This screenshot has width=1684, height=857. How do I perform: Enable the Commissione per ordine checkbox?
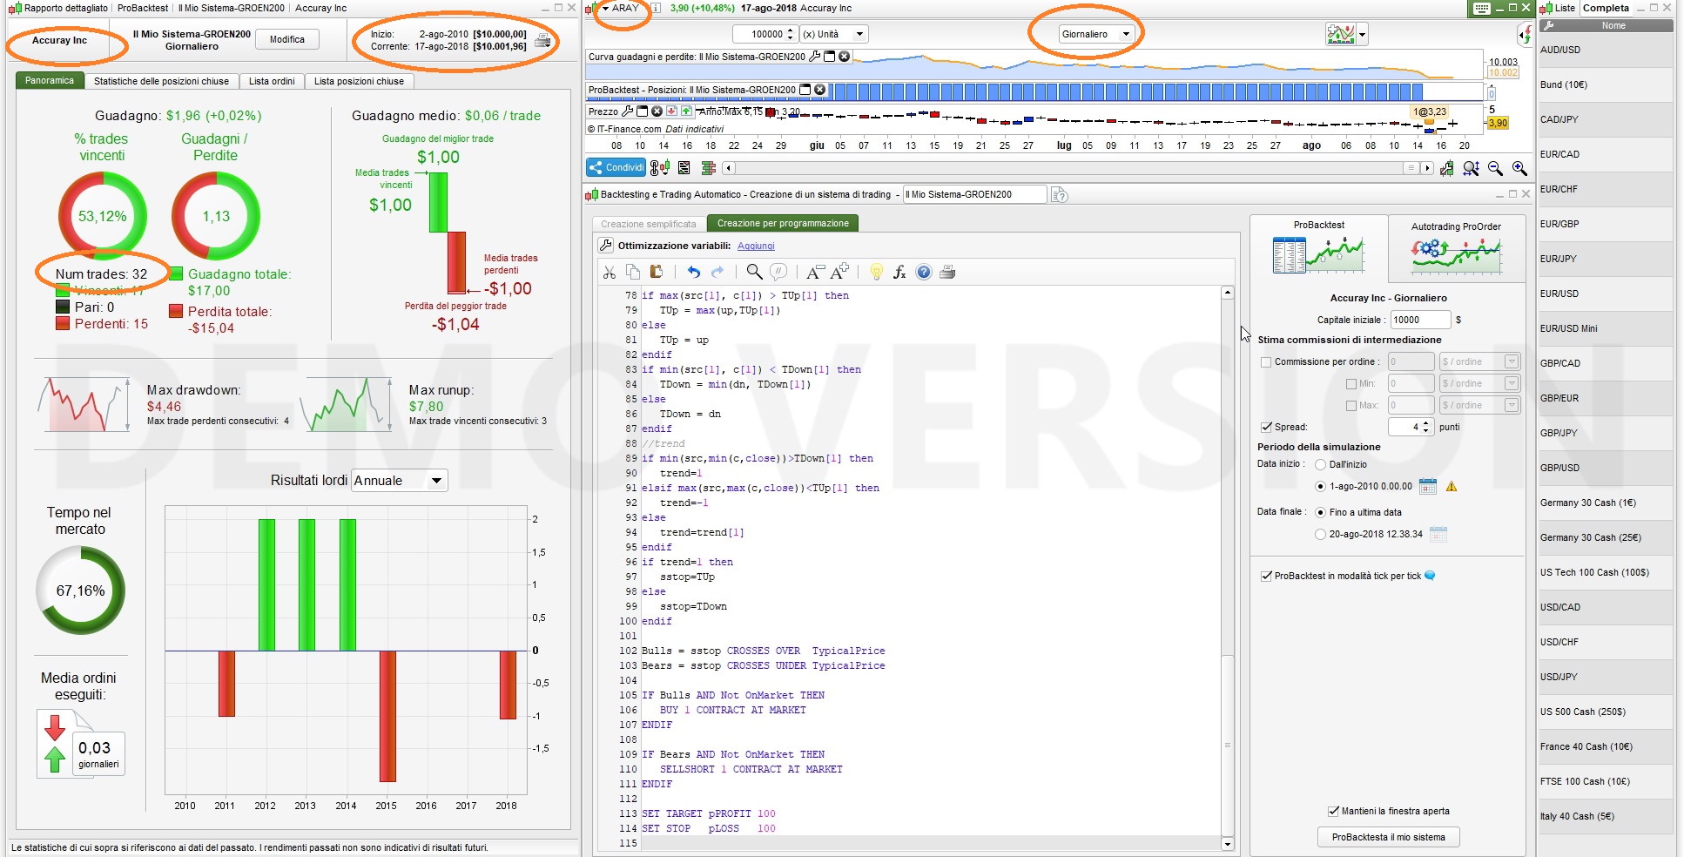point(1266,362)
